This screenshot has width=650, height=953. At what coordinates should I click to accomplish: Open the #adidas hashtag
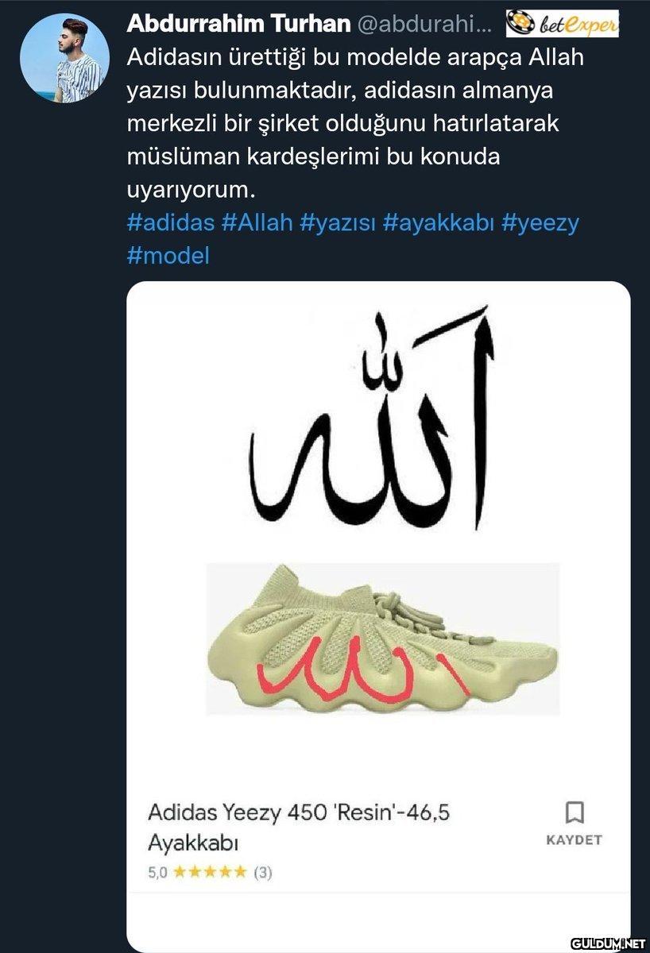point(171,222)
